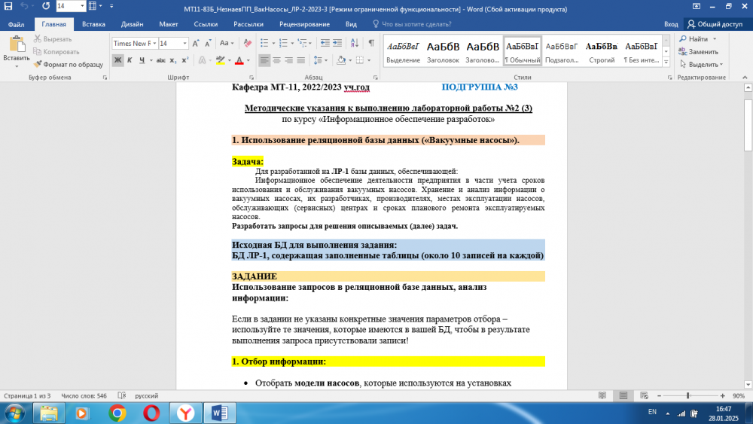753x424 pixels.
Task: Click the zoom slider in status bar
Action: (686, 395)
